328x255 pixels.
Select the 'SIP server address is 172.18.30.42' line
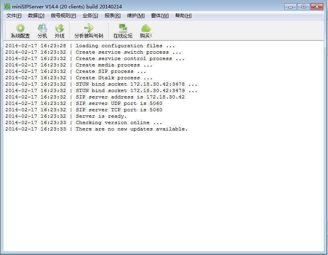click(95, 97)
